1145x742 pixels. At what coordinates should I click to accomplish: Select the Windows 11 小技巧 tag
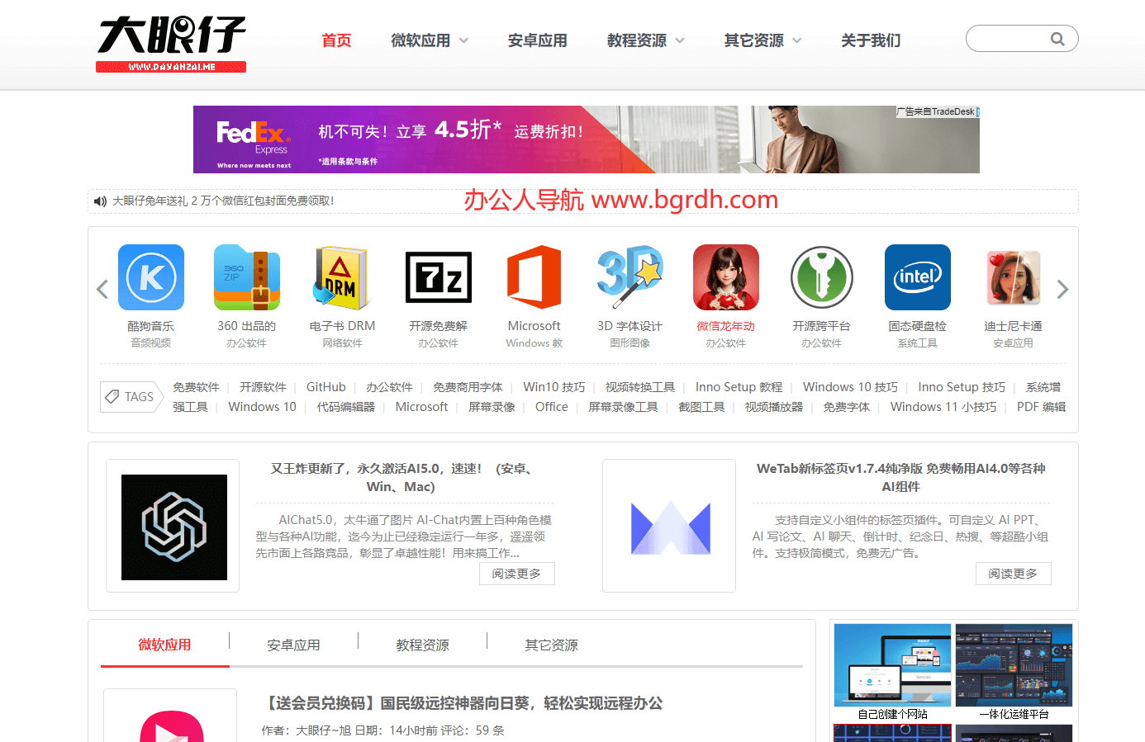click(x=943, y=407)
